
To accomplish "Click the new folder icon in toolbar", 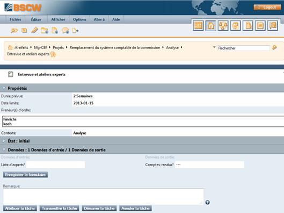I will point(45,30).
